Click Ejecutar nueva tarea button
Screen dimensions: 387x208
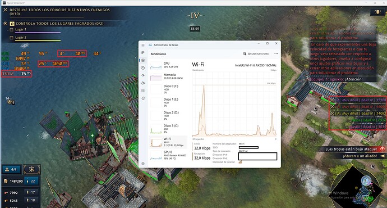(x=256, y=53)
